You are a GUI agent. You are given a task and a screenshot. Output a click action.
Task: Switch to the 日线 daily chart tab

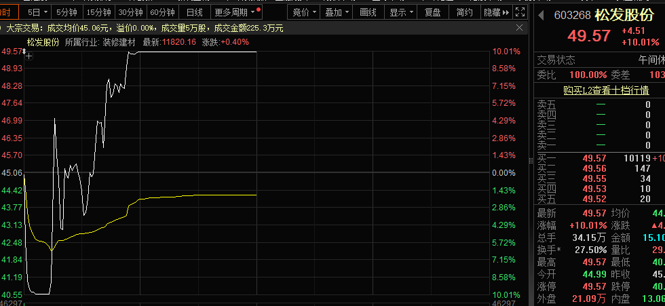tap(194, 12)
